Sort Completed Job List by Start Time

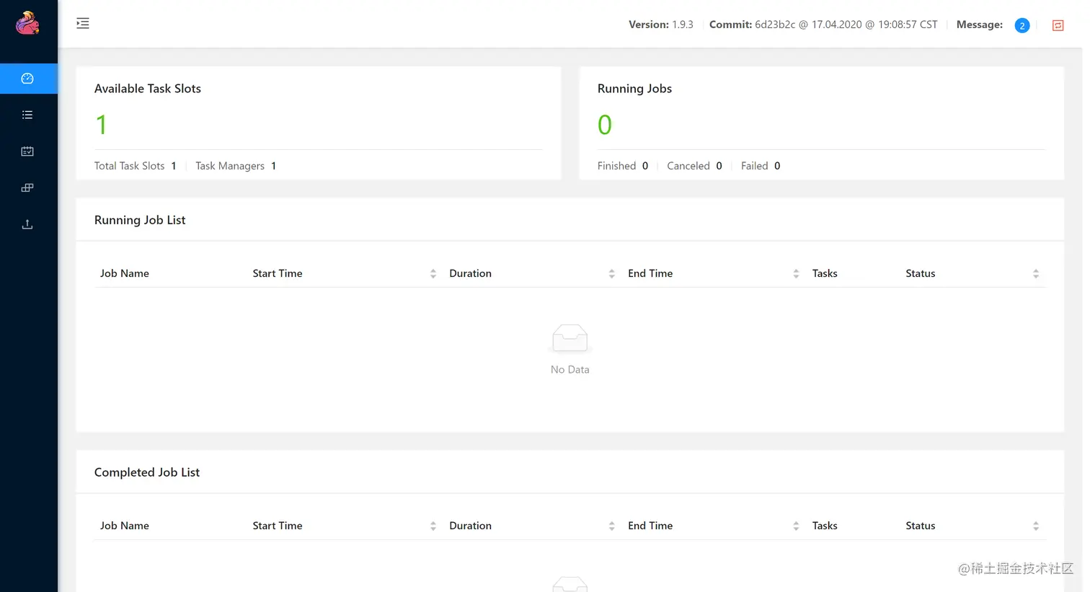(x=433, y=526)
